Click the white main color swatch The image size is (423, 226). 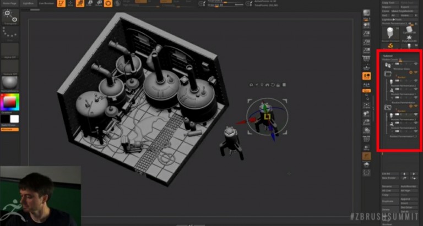click(x=14, y=119)
